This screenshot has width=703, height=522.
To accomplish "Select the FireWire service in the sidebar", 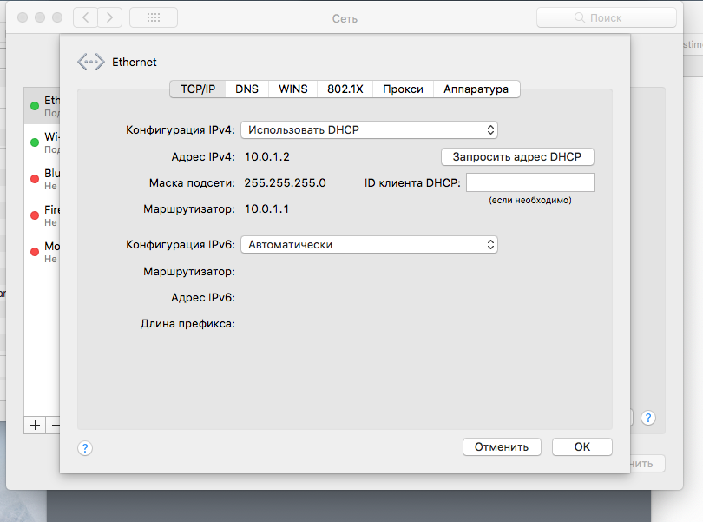I will pyautogui.click(x=43, y=215).
